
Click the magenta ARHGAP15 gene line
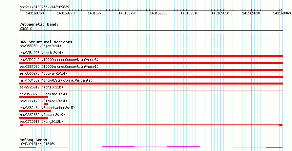pyautogui.click(x=151, y=147)
